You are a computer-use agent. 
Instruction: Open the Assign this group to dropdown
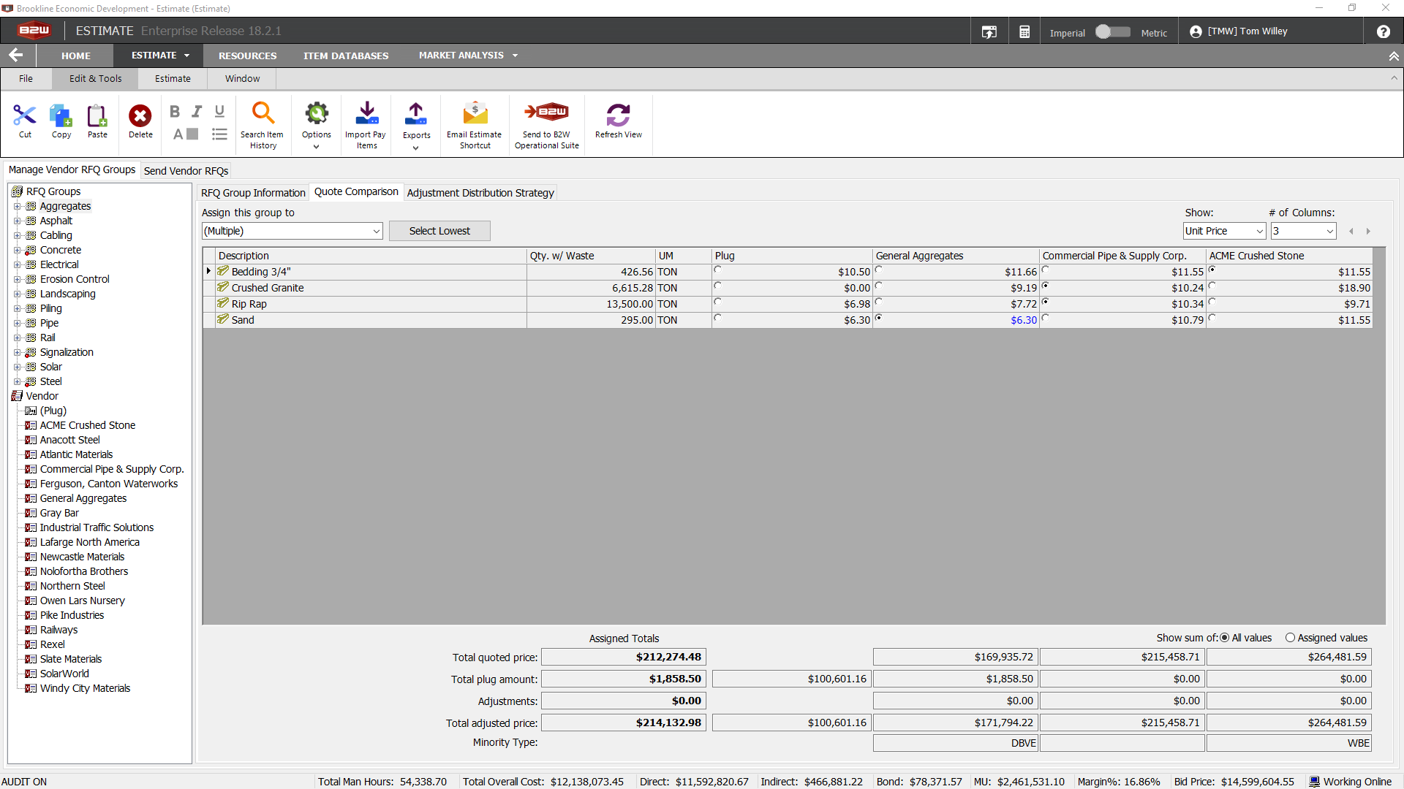376,231
